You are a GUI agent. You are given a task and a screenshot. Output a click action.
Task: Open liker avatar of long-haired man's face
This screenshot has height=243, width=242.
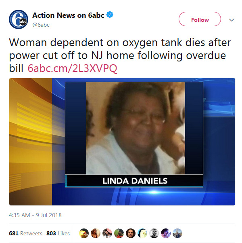[x=131, y=233]
